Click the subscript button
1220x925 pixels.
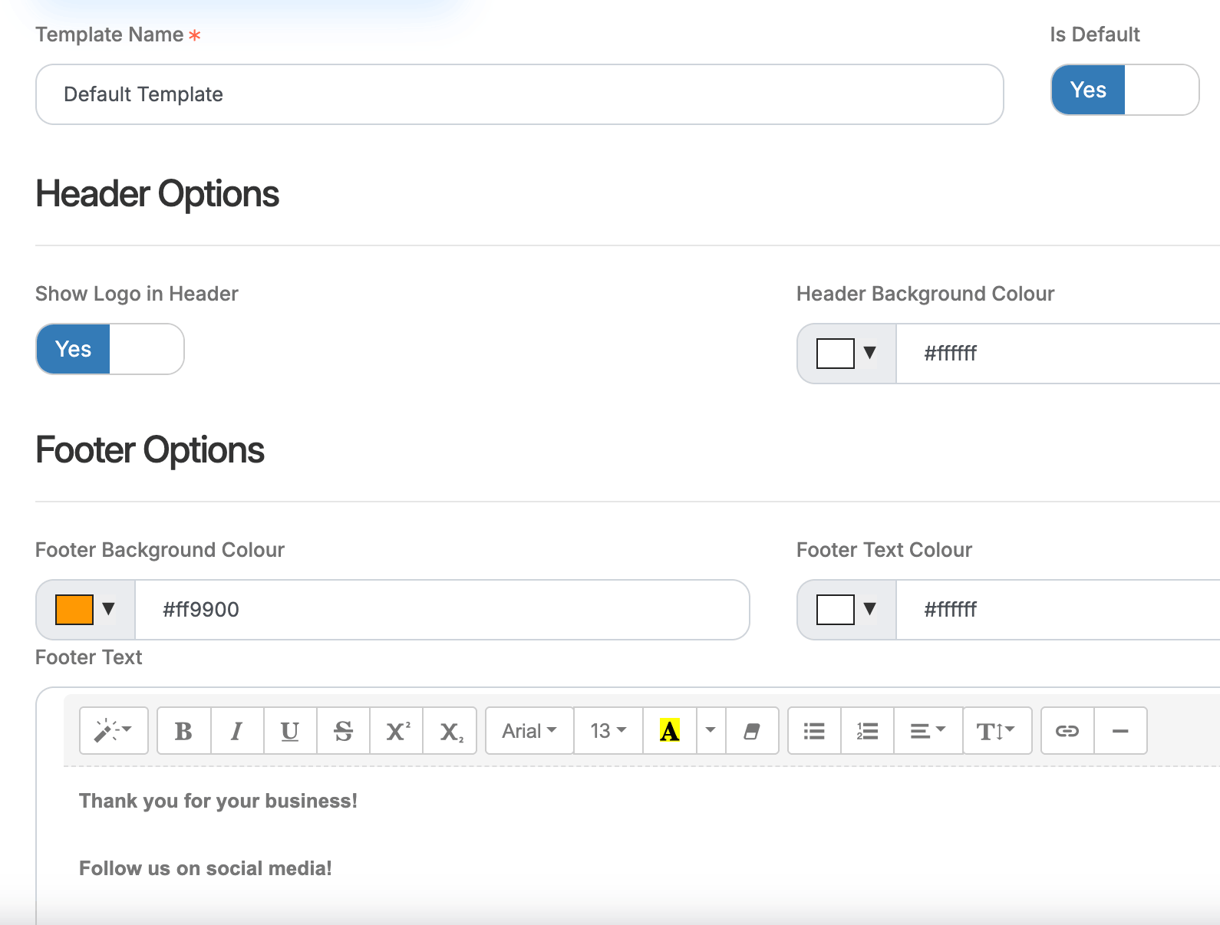pyautogui.click(x=450, y=731)
